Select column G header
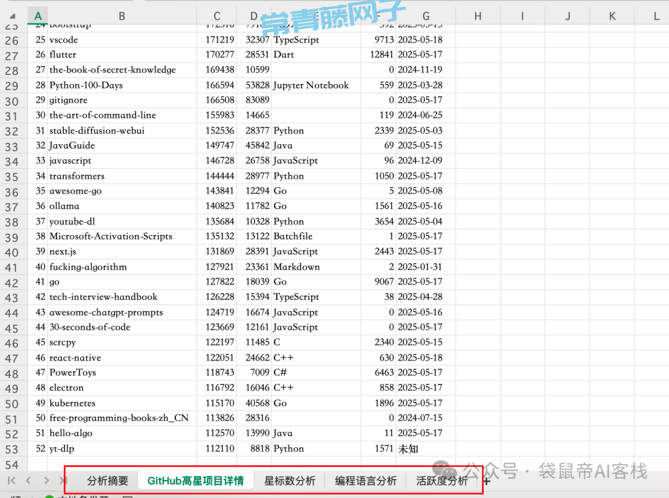The height and width of the screenshot is (498, 669). 426,16
